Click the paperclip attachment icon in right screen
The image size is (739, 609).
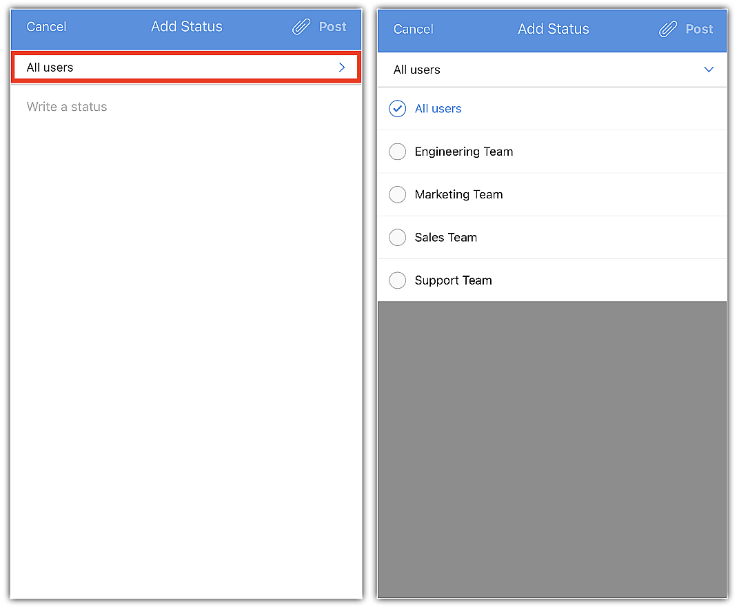click(x=668, y=29)
